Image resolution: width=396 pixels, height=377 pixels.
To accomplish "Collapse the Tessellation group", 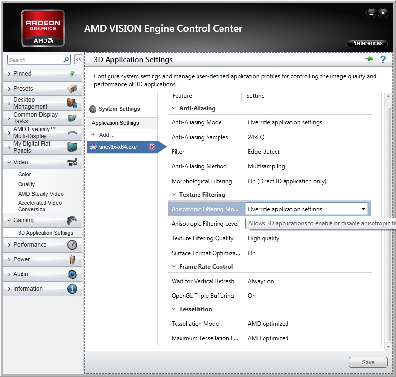I will 174,309.
